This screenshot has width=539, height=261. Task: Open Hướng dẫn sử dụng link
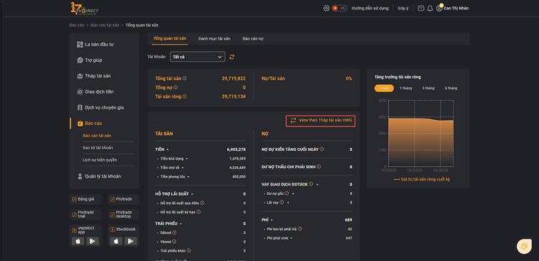[x=370, y=8]
